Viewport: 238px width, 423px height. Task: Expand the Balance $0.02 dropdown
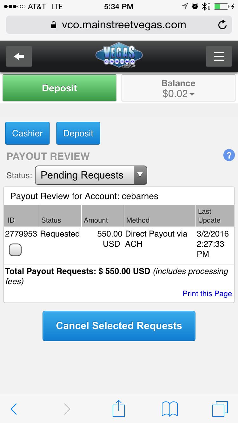(x=178, y=88)
